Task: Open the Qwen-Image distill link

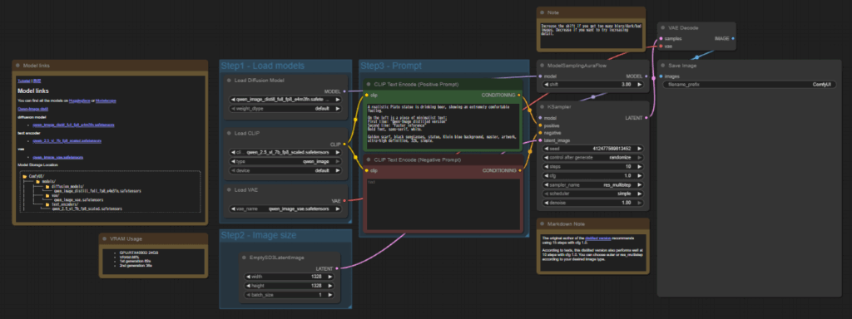Action: click(x=32, y=109)
